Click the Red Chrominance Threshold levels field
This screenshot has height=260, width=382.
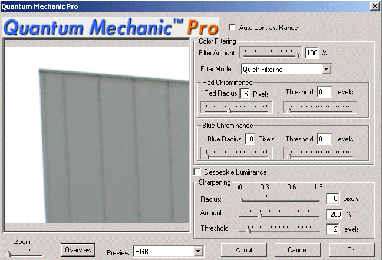point(324,92)
